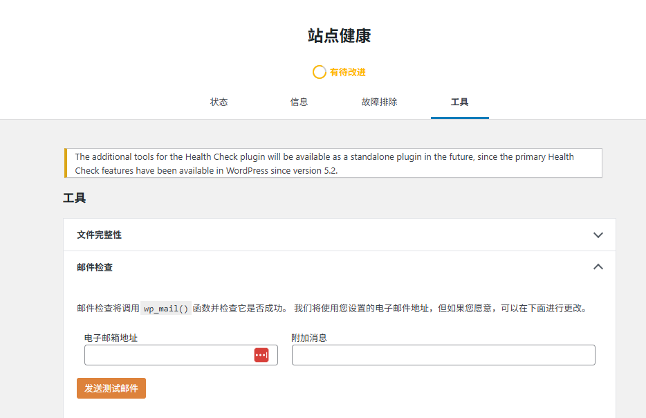
Task: Click into the 附加消息 text box
Action: pyautogui.click(x=443, y=355)
